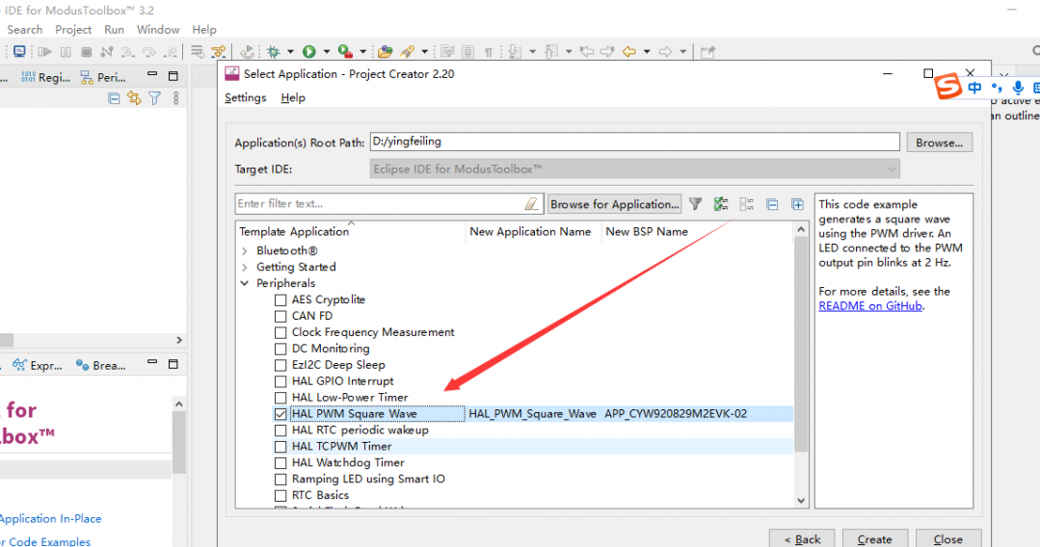Screen dimensions: 1040x547
Task: Uncheck the HAL PWM Square Wave checkbox
Action: point(280,414)
